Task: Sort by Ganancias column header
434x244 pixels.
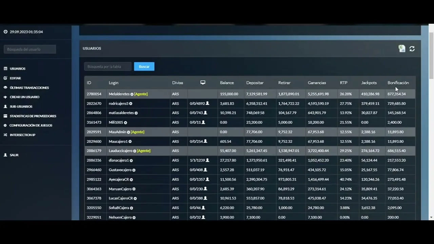Action: pyautogui.click(x=317, y=83)
